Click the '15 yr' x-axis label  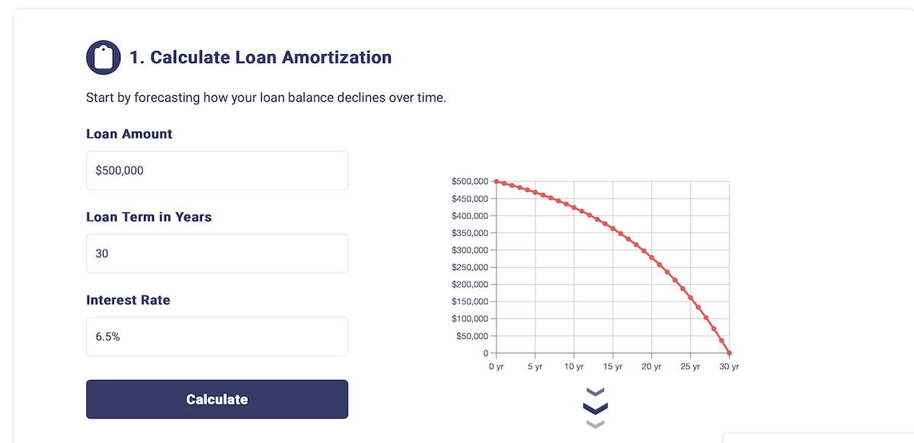pyautogui.click(x=613, y=367)
